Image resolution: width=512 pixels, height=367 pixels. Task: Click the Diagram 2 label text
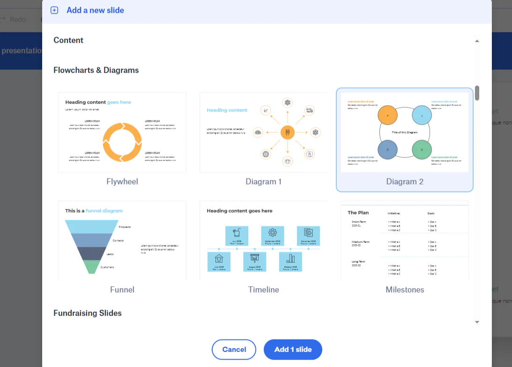click(405, 181)
